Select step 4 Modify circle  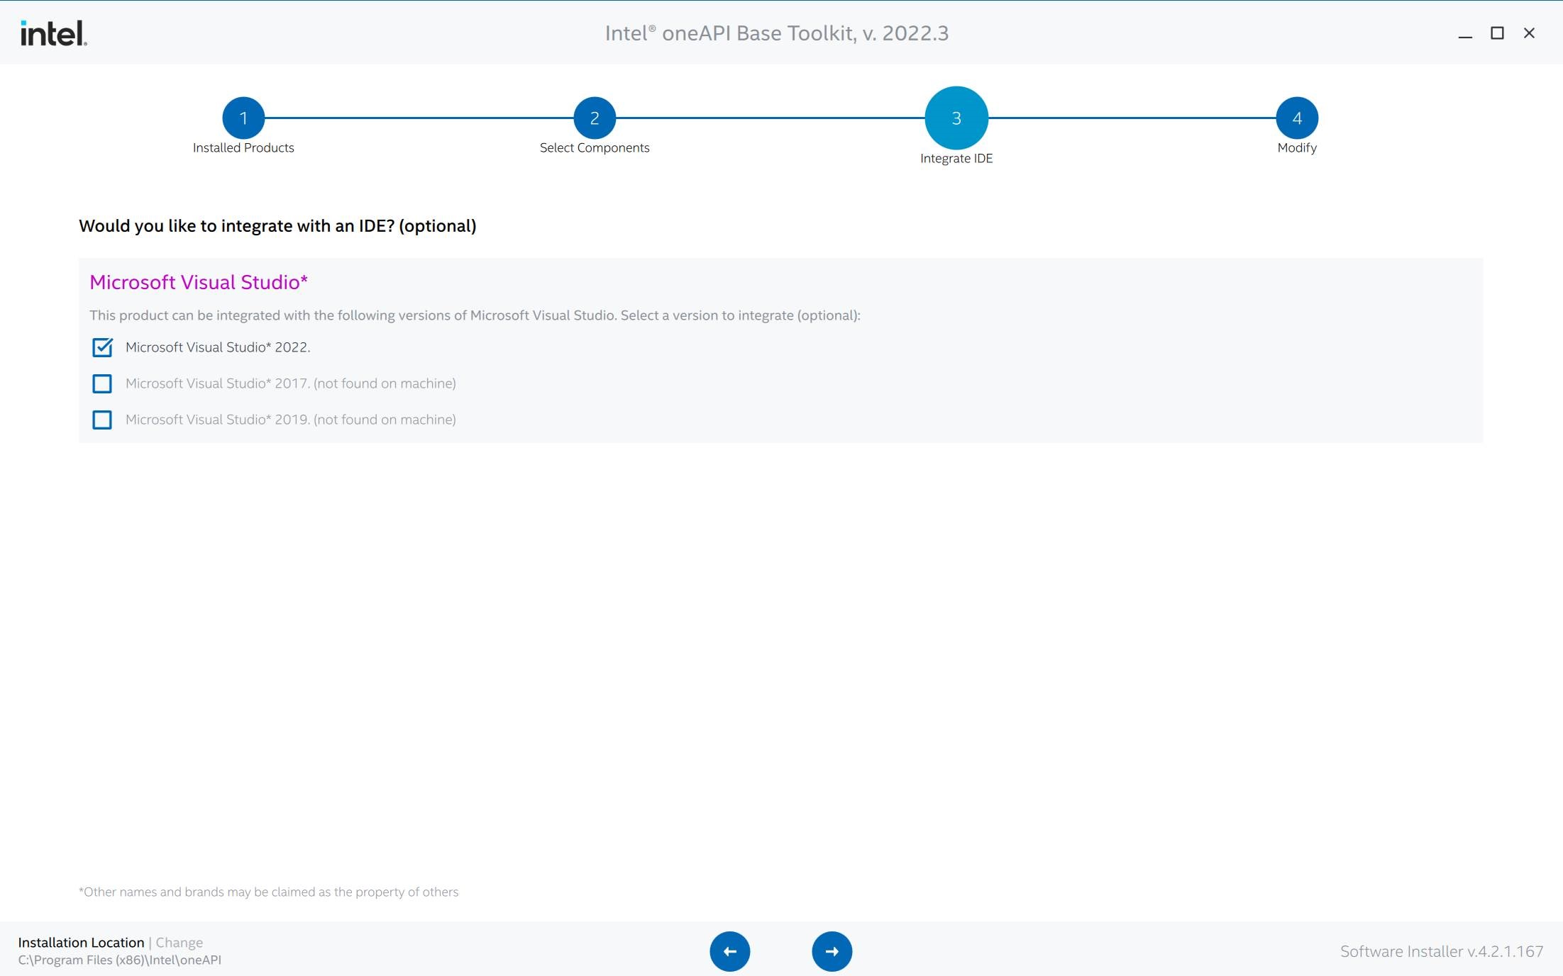click(1298, 118)
